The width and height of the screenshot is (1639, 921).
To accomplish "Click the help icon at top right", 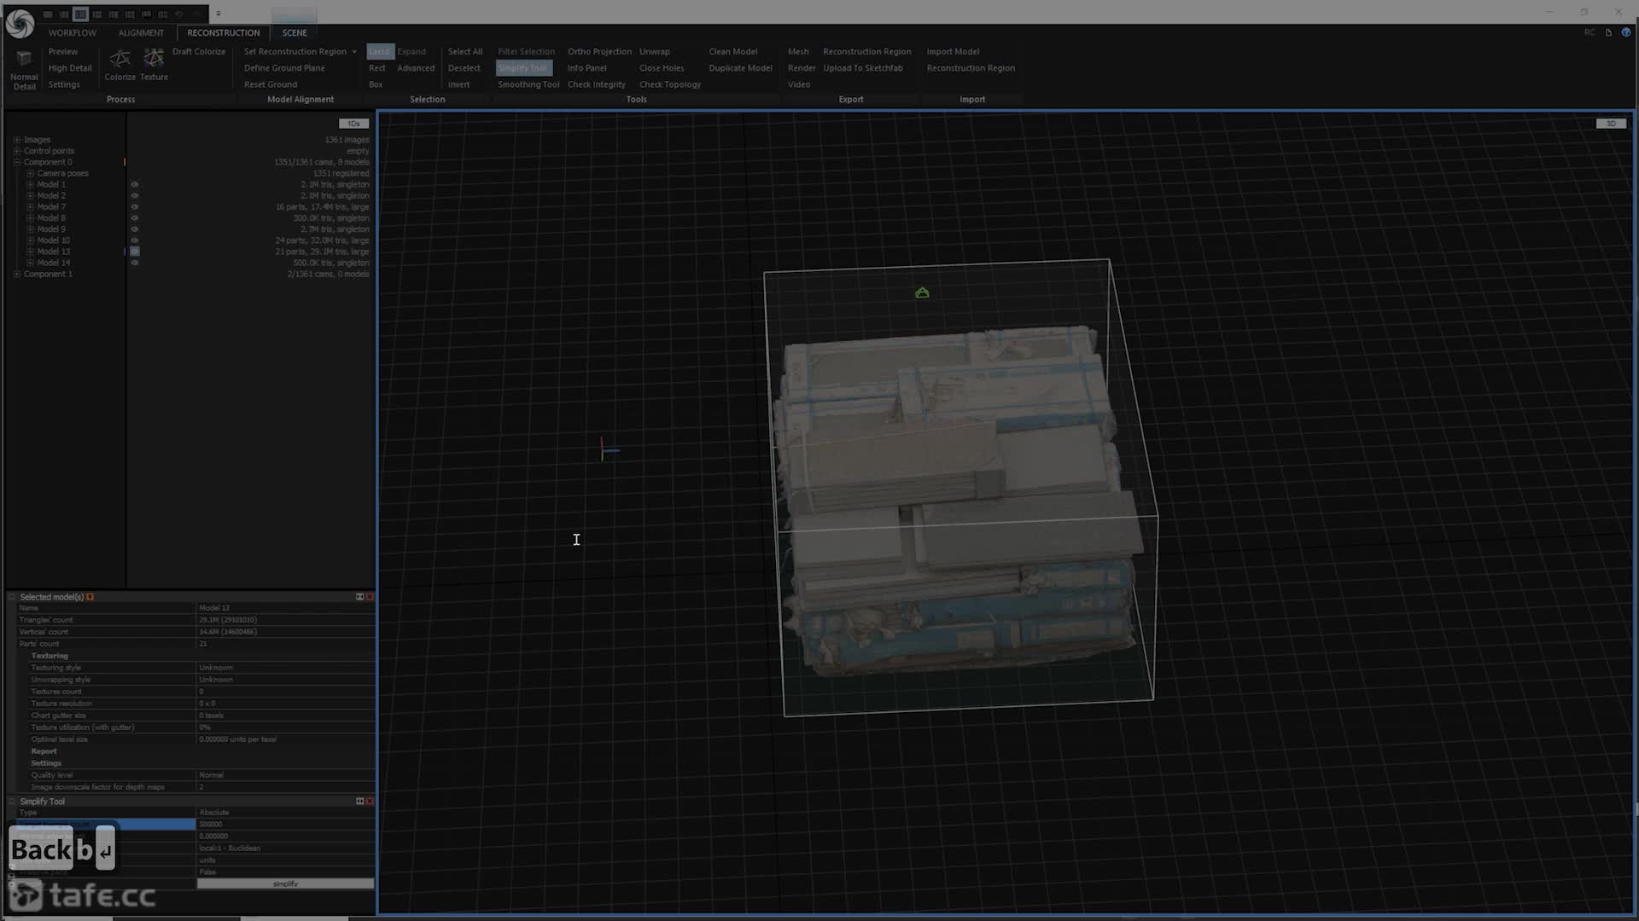I will [1626, 32].
